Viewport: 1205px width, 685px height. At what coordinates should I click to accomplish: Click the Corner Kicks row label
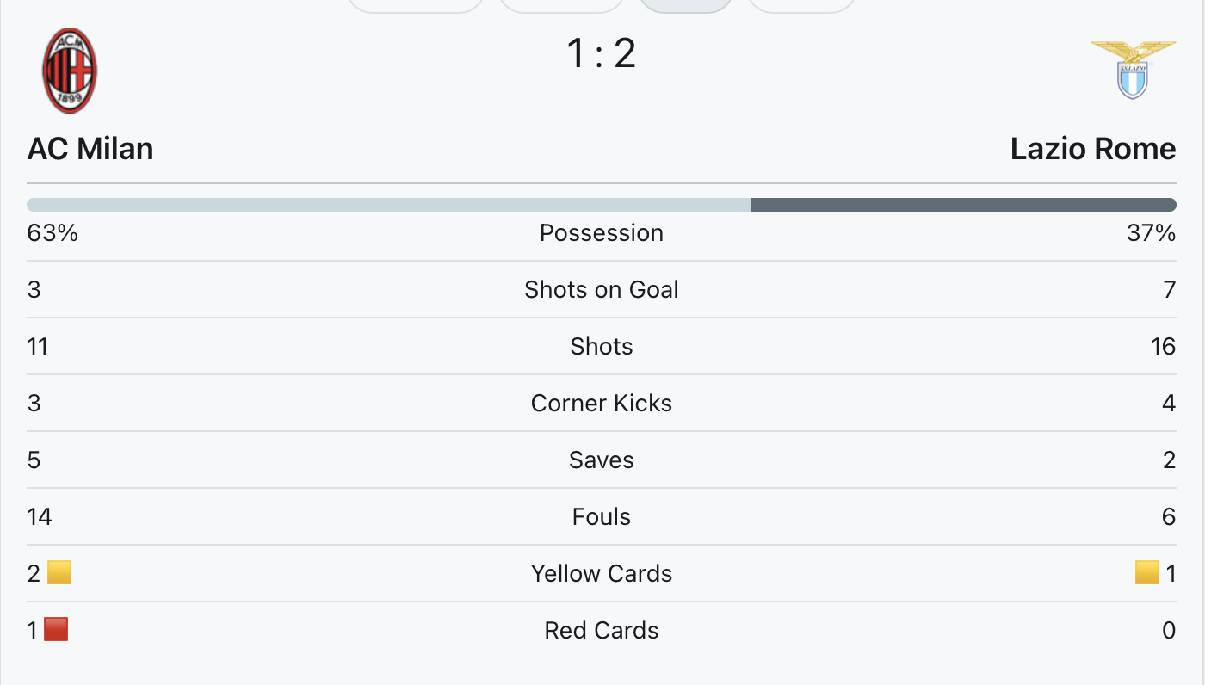click(x=602, y=403)
